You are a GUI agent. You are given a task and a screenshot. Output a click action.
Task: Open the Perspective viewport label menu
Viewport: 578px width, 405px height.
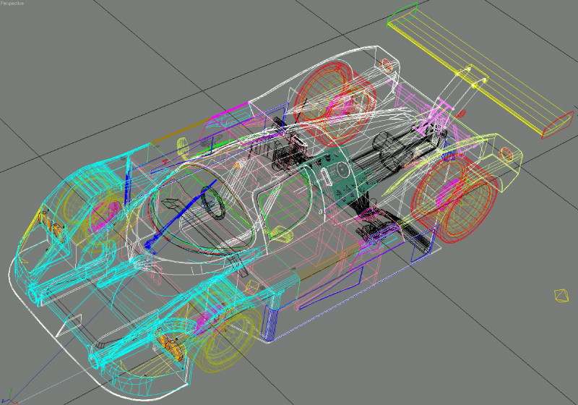12,4
